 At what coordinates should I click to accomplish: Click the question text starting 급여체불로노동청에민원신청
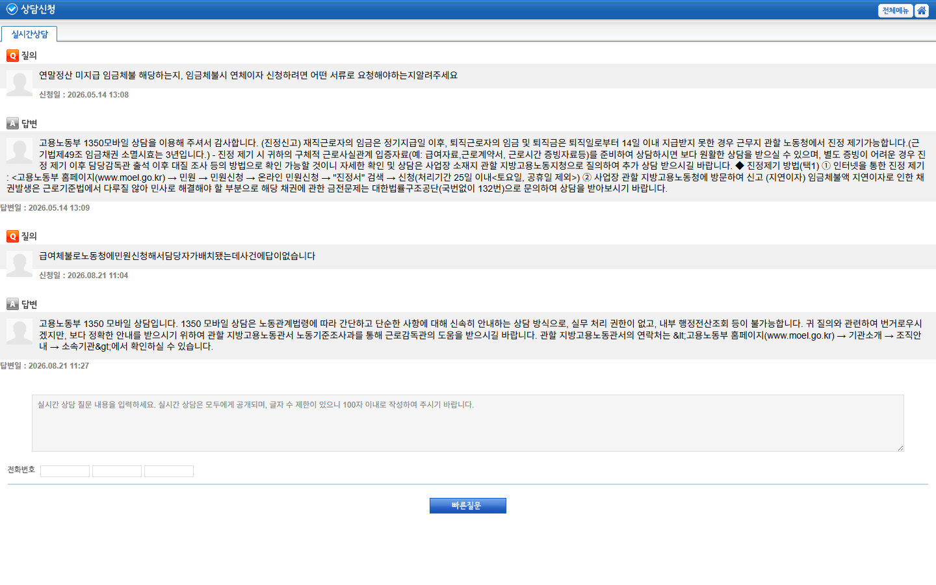pos(177,256)
